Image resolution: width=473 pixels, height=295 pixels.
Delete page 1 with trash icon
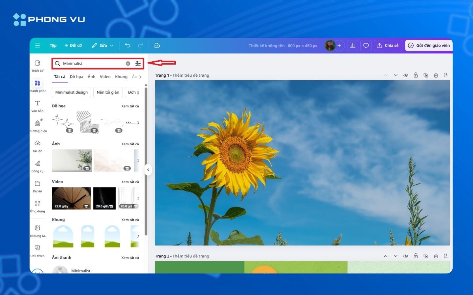[436, 75]
